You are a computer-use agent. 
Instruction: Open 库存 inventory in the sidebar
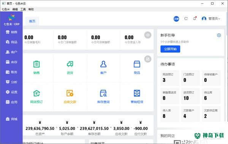point(11,62)
